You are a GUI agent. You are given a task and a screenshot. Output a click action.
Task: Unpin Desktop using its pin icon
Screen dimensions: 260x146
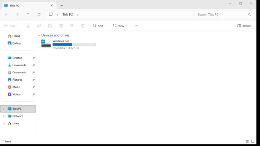pos(33,58)
